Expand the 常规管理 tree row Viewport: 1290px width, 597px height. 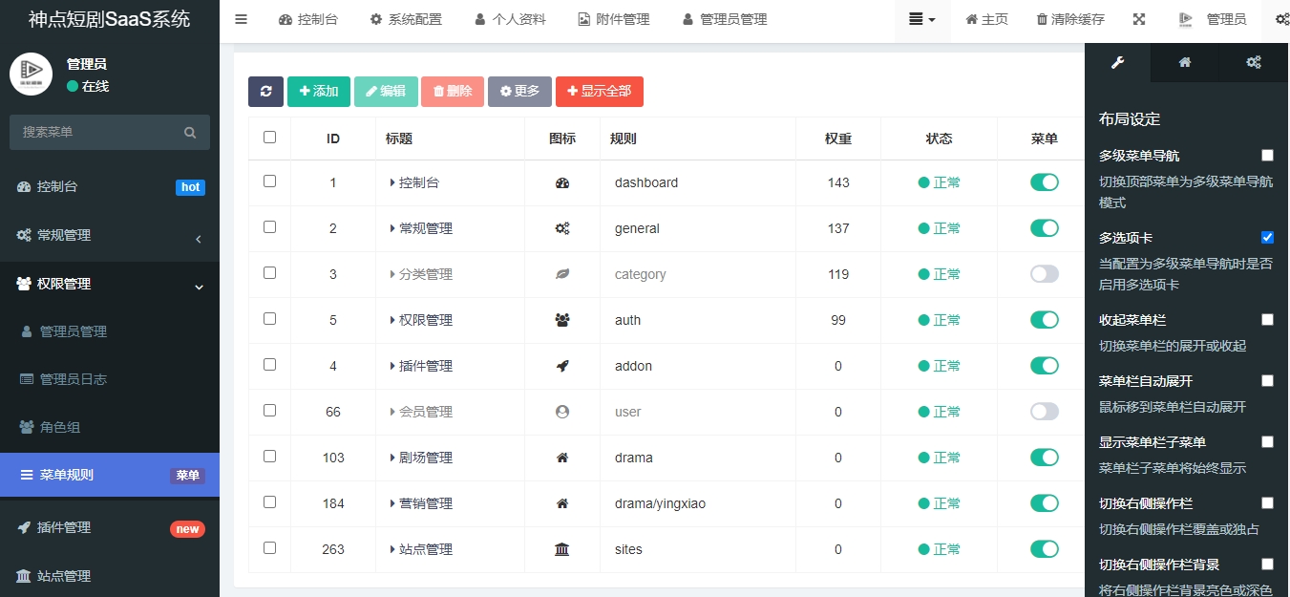click(392, 228)
